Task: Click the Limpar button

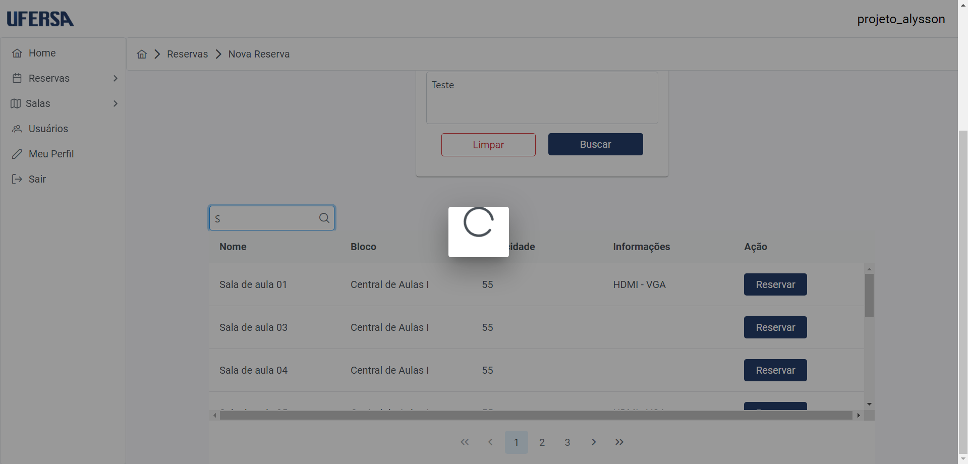Action: pos(488,145)
